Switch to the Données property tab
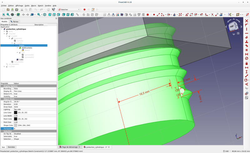This screenshot has height=153, width=250. coord(11,147)
